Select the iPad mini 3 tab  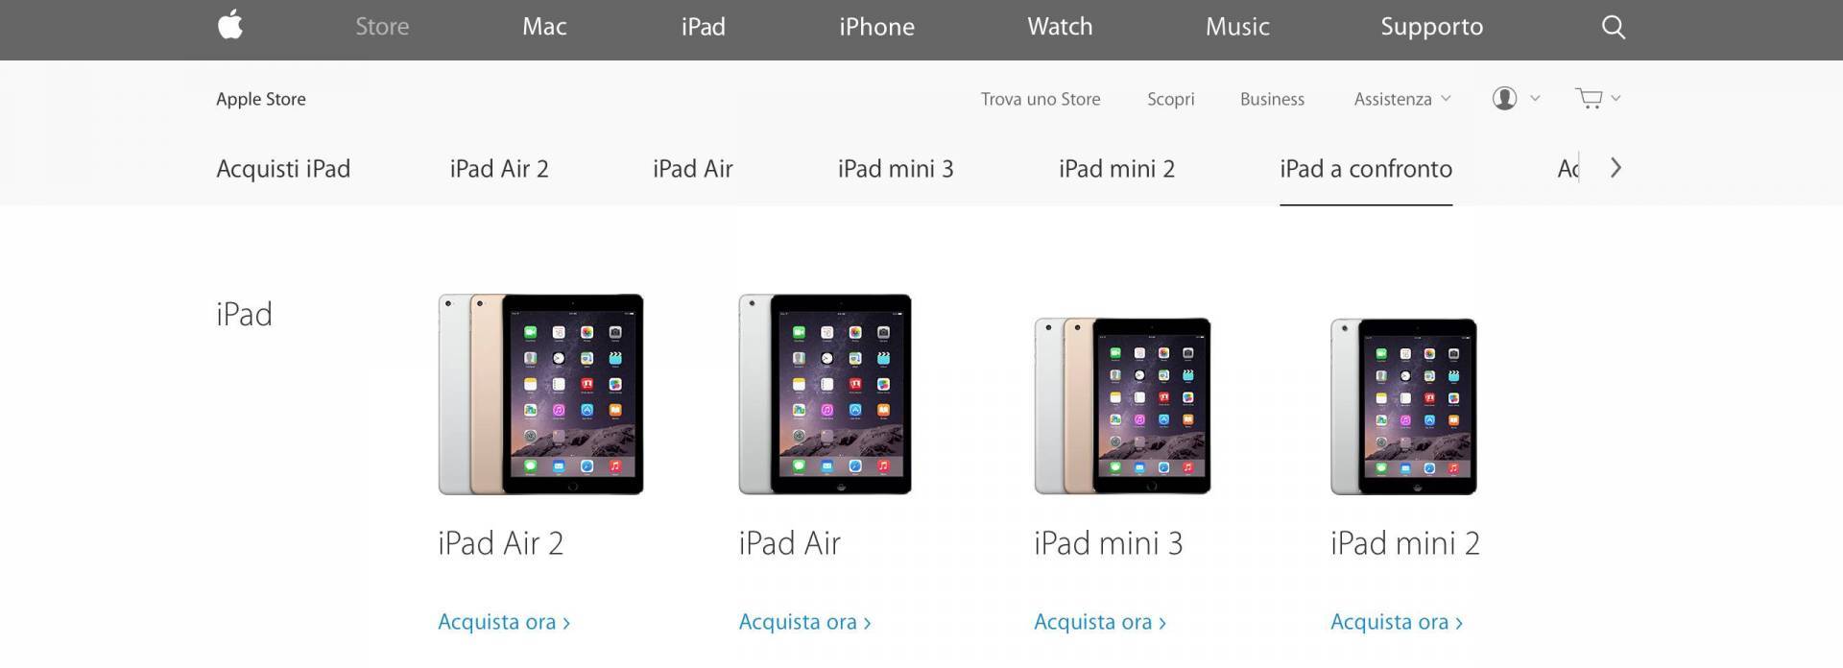896,169
